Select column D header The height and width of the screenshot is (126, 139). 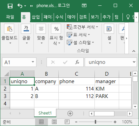pyautogui.click(x=107, y=74)
